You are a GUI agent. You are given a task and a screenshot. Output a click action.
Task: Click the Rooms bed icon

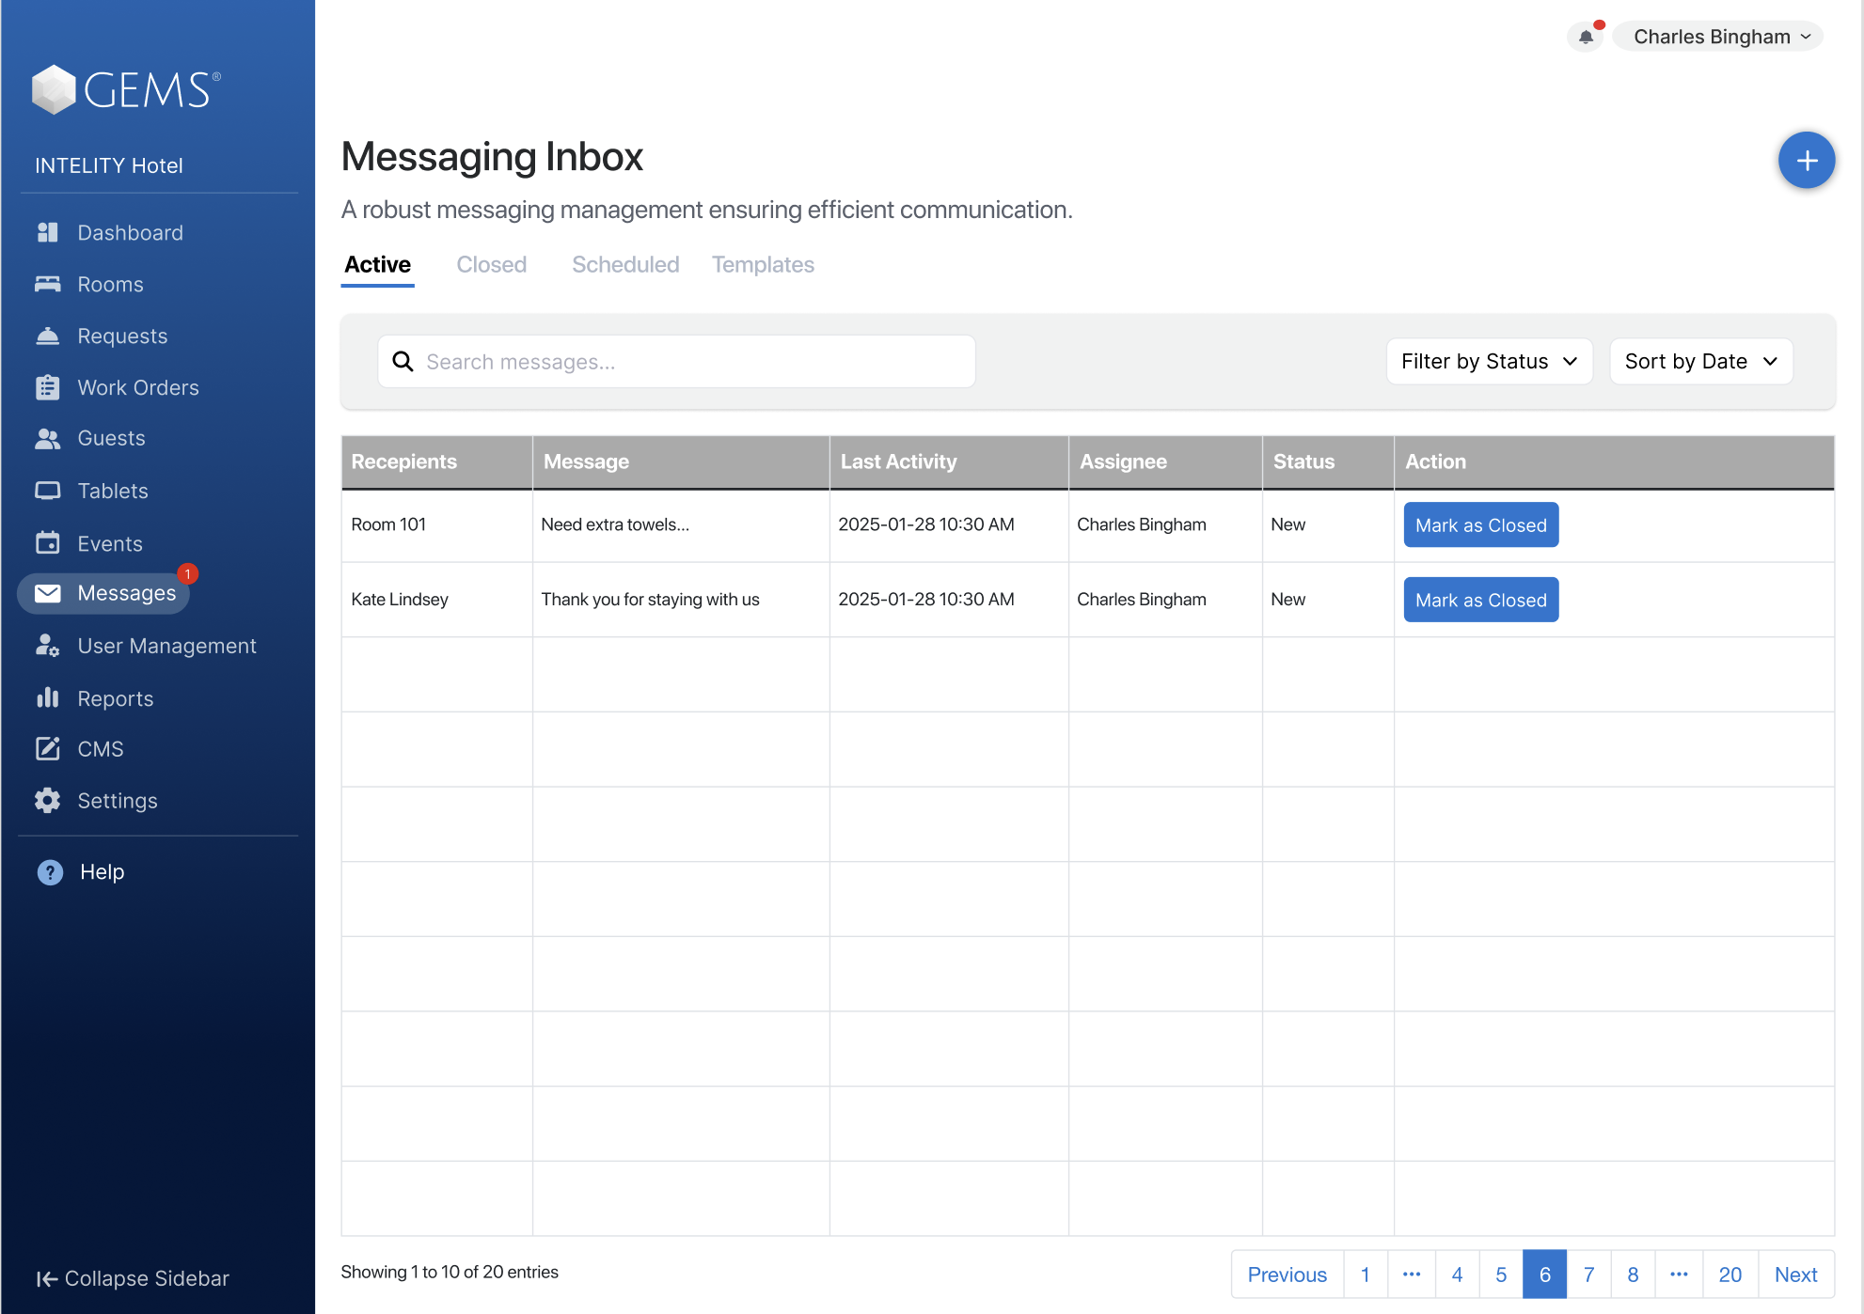48,284
